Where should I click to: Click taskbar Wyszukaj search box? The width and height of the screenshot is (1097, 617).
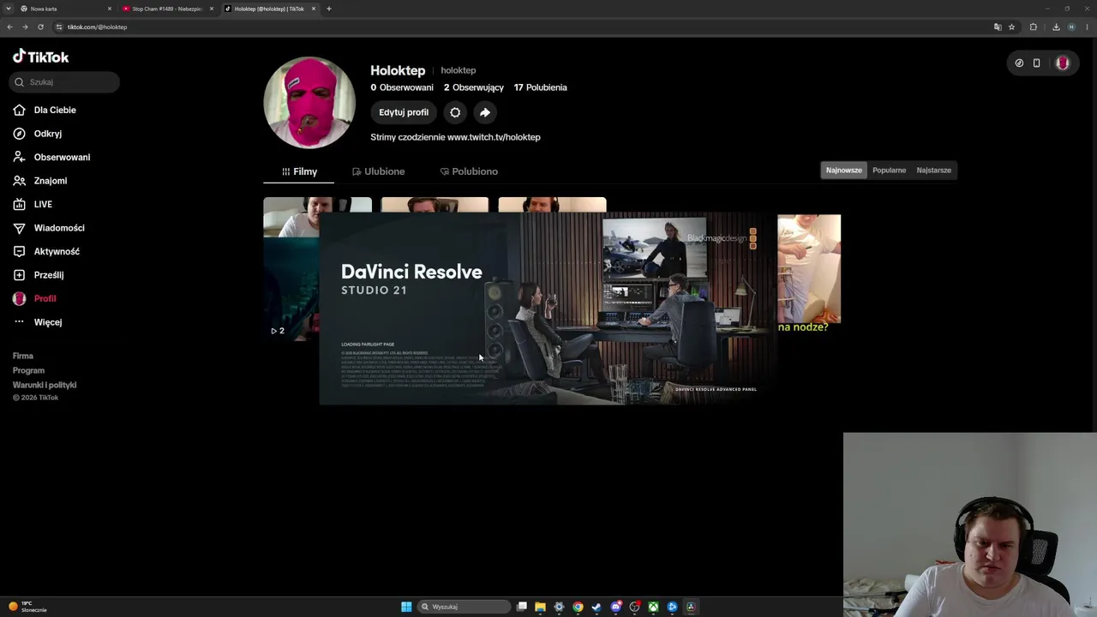point(465,607)
